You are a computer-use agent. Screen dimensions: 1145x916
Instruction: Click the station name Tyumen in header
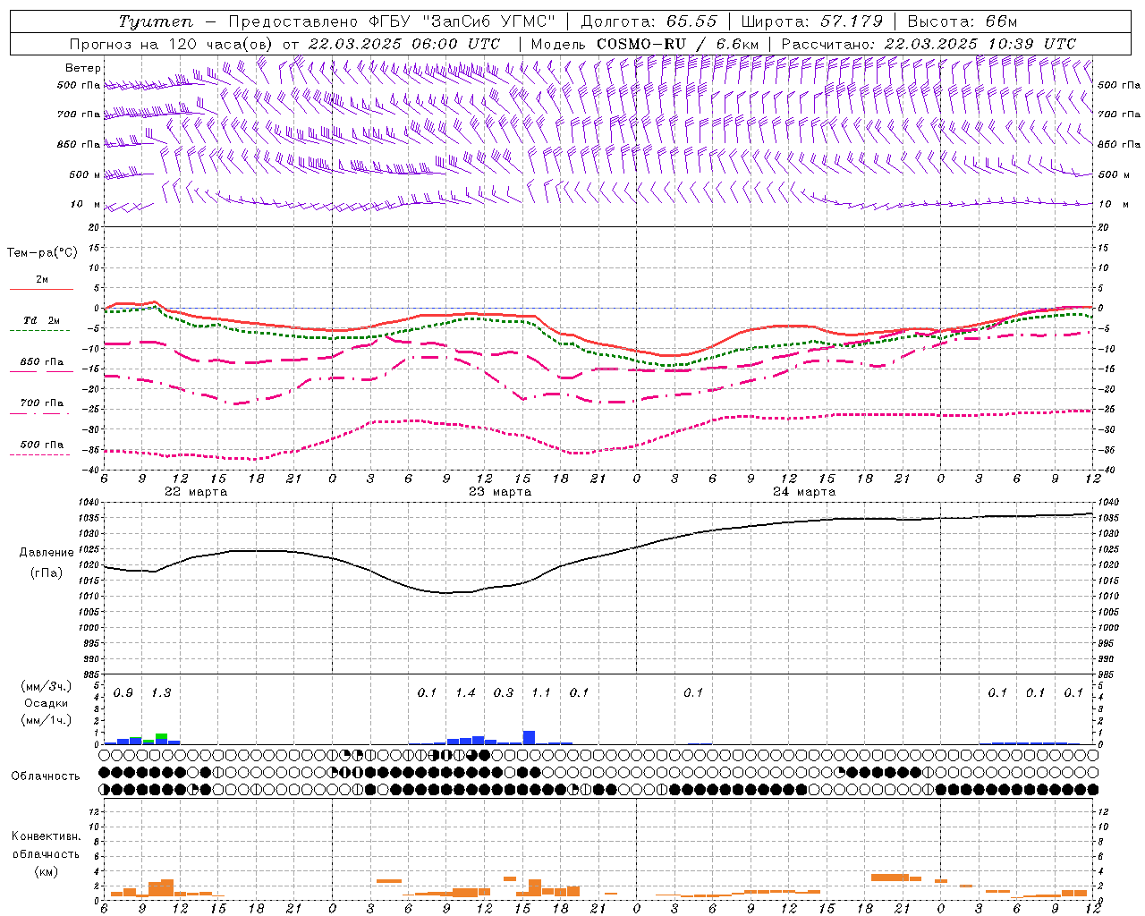click(156, 21)
